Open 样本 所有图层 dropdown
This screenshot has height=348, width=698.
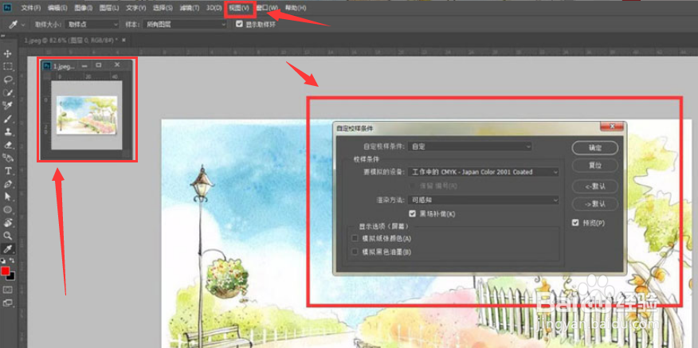tap(186, 25)
